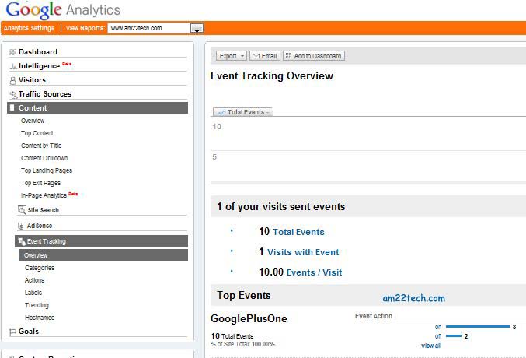526x358 pixels.
Task: Click the Email button
Action: (x=265, y=56)
